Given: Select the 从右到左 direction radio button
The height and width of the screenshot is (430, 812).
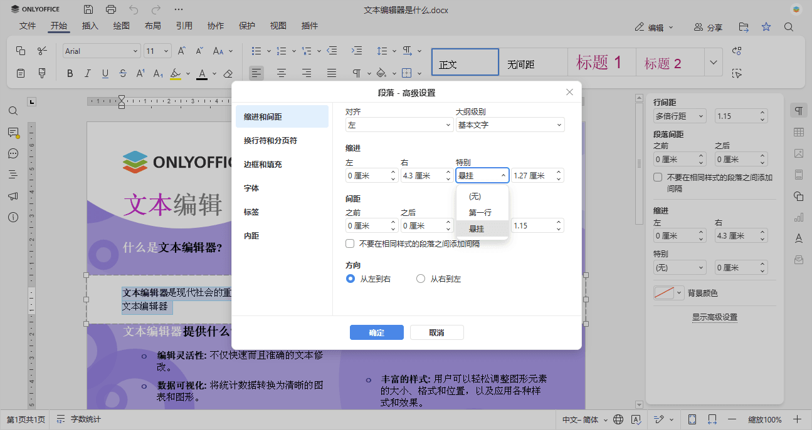Looking at the screenshot, I should pyautogui.click(x=420, y=279).
